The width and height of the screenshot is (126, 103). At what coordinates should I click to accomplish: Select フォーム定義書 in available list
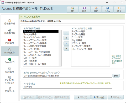tap(41, 34)
